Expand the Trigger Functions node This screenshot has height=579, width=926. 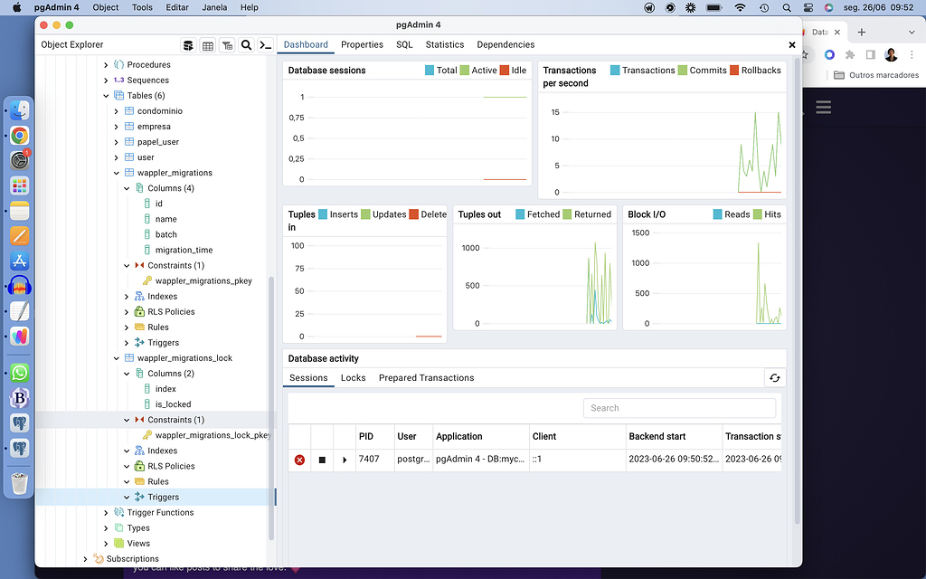tap(106, 513)
